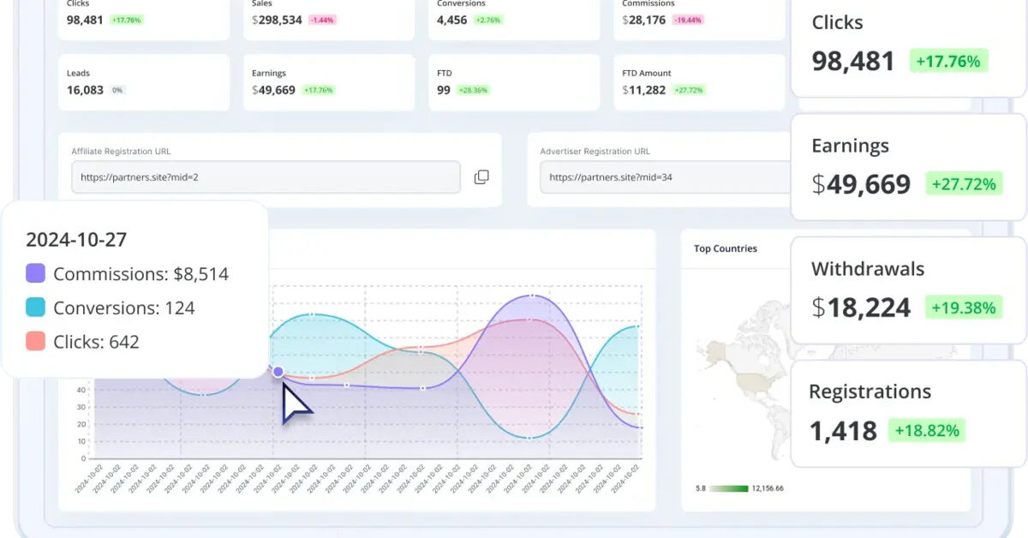
Task: Click the legend minimum value 5.8
Action: [701, 488]
